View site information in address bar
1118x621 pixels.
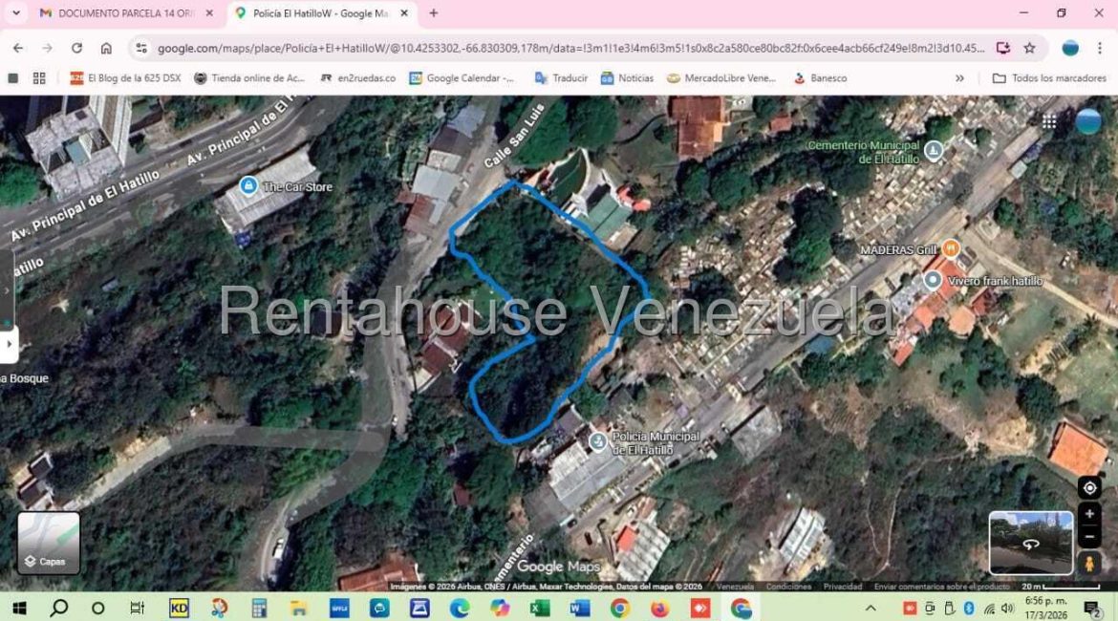[141, 48]
